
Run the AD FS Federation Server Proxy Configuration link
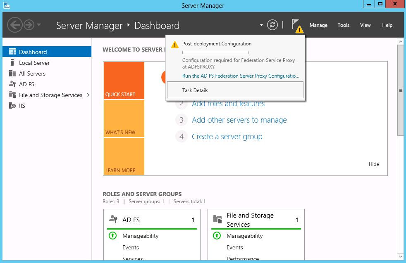(241, 76)
